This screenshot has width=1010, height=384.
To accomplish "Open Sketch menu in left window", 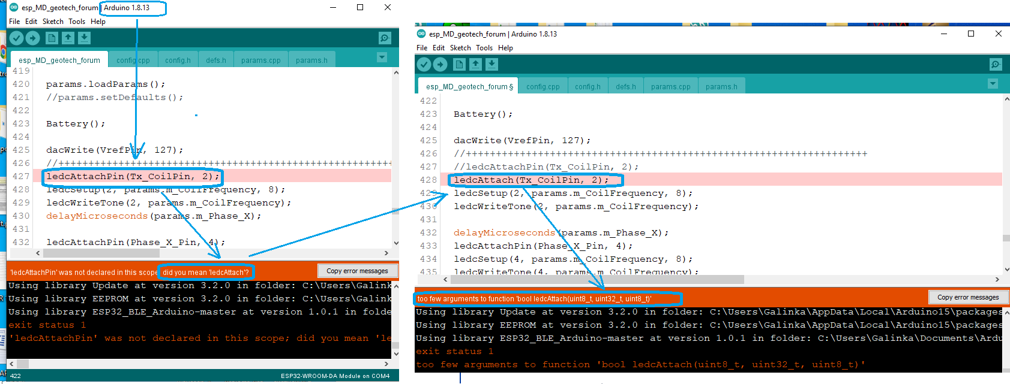I will (x=53, y=22).
